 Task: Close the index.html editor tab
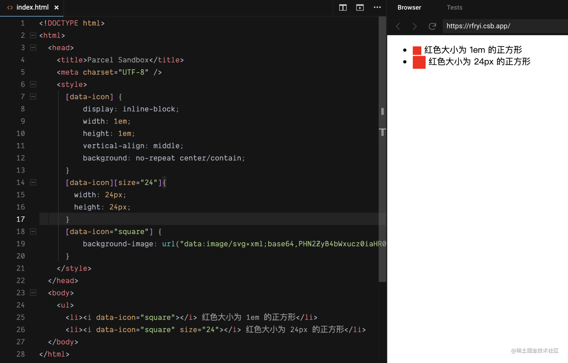(x=57, y=8)
